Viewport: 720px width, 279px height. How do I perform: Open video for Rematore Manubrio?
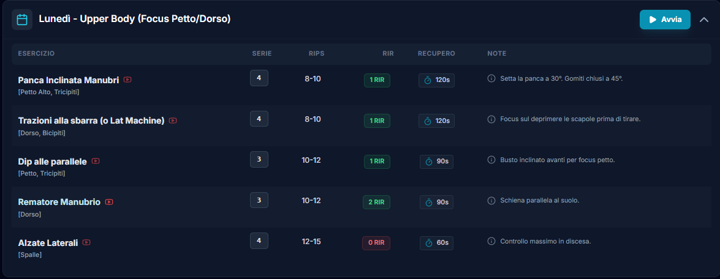[109, 201]
